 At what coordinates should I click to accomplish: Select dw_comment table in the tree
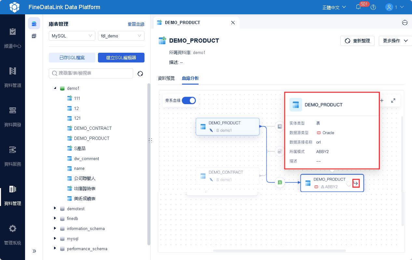tap(87, 158)
